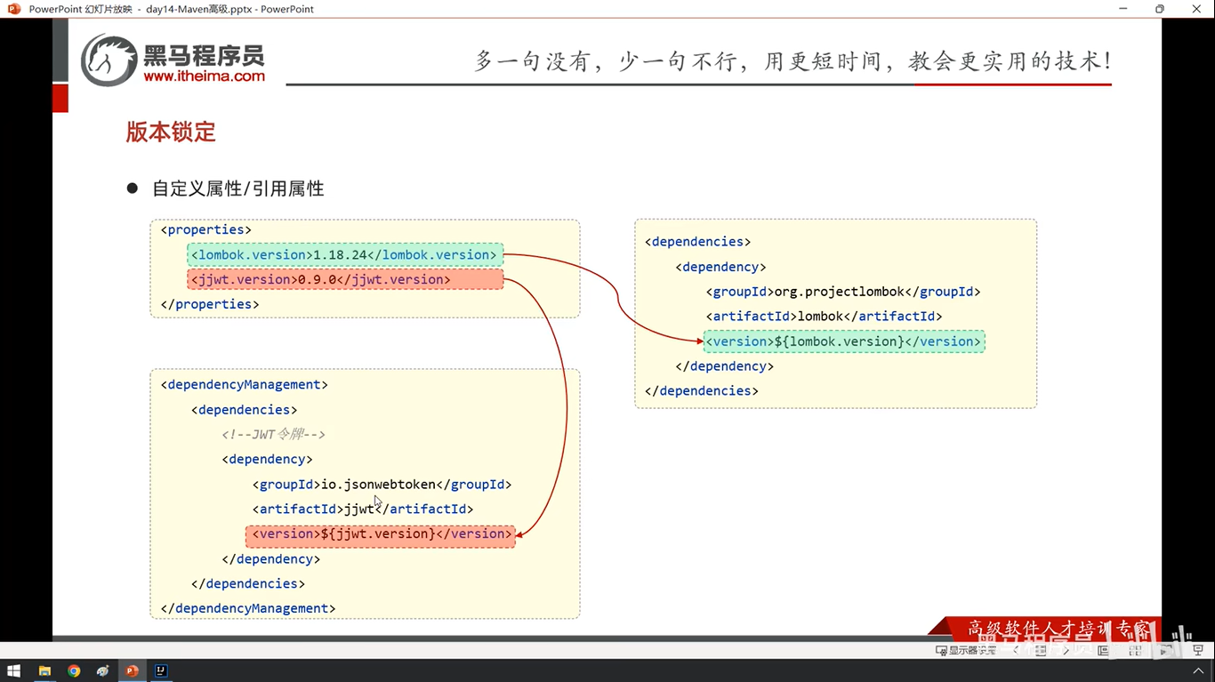Click the 高级软件人才培训专家 red banner text
The width and height of the screenshot is (1215, 682).
click(x=1058, y=629)
